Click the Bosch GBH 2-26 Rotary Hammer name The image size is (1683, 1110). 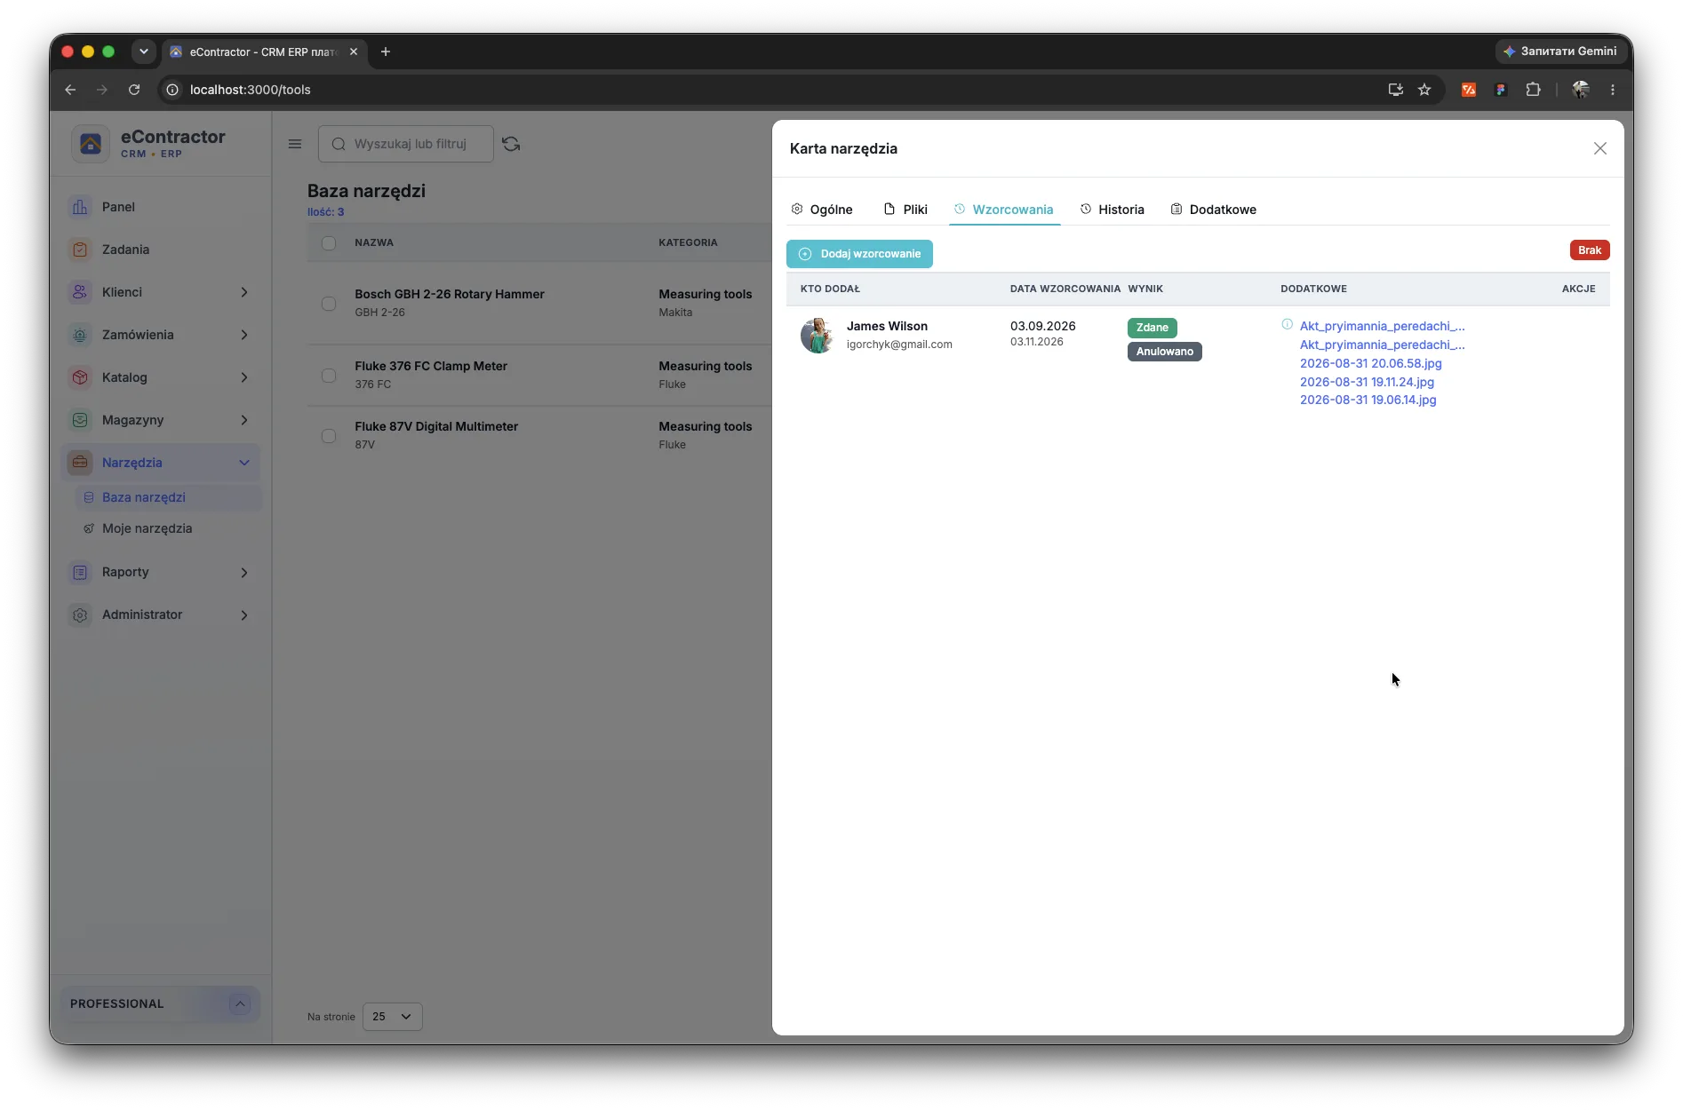pos(450,294)
